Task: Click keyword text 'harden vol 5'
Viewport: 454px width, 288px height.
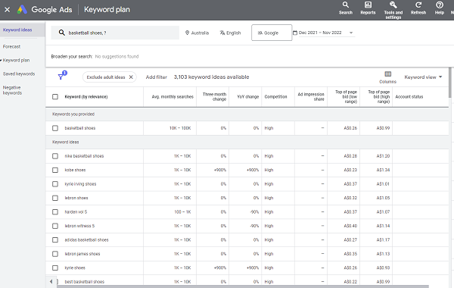Action: [76, 211]
